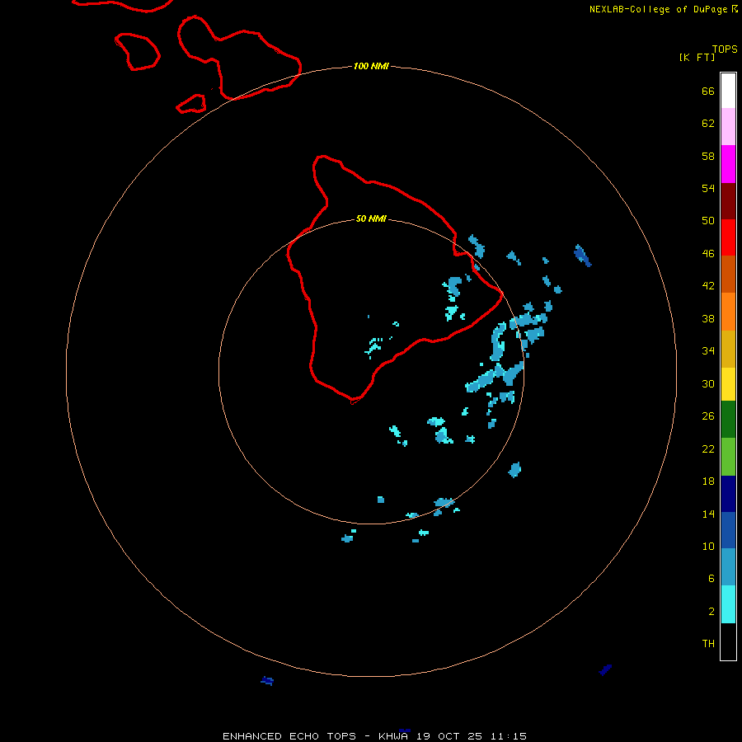
Task: Click the 10 value on the legend
Action: (x=708, y=546)
